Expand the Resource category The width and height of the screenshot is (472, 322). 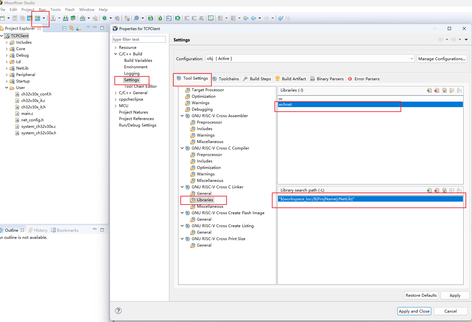coord(116,48)
